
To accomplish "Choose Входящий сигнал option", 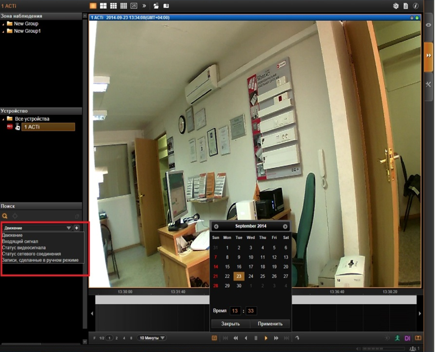I will (20, 241).
